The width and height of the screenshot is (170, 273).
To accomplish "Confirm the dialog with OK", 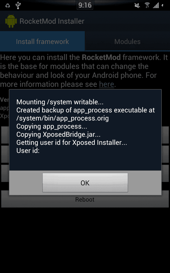I will click(x=85, y=183).
